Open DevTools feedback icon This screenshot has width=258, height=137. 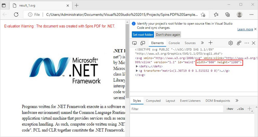239,43
